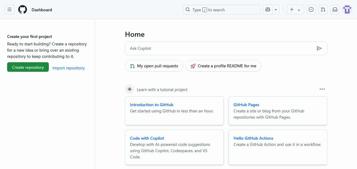Open the user avatar menu
Screen dimensions: 357x169
click(347, 9)
